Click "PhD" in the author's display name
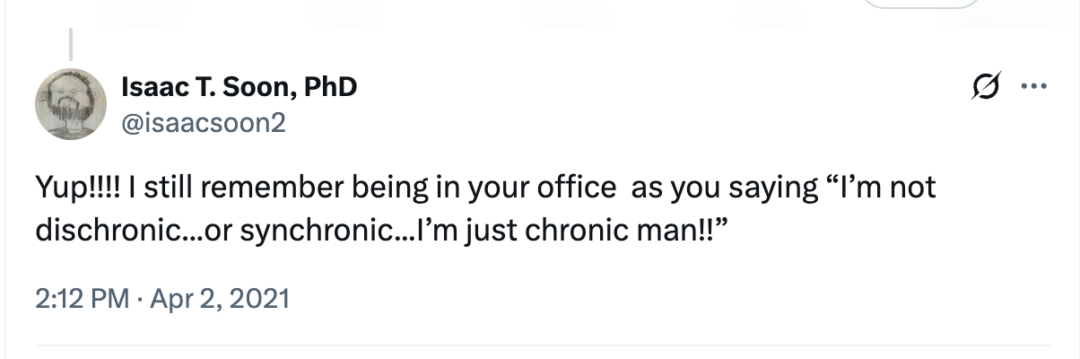The width and height of the screenshot is (1080, 359). pos(332,87)
